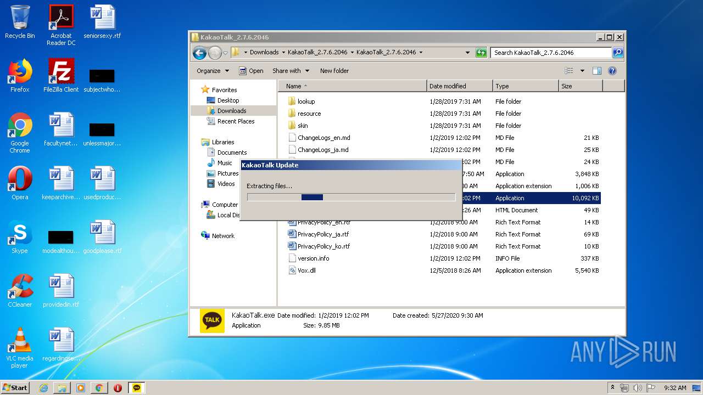Open recent pages dropdown next to Forward

point(225,53)
